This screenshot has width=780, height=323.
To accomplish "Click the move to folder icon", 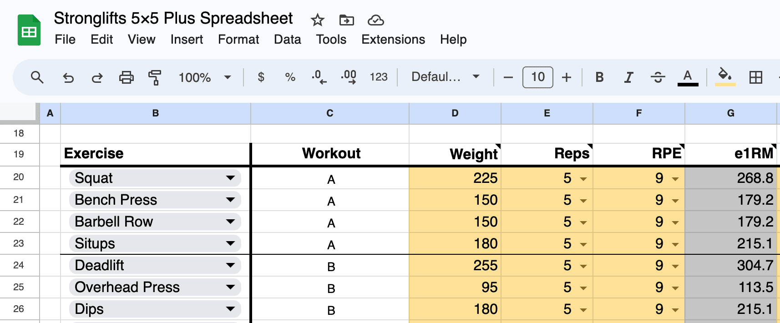I will pyautogui.click(x=347, y=20).
